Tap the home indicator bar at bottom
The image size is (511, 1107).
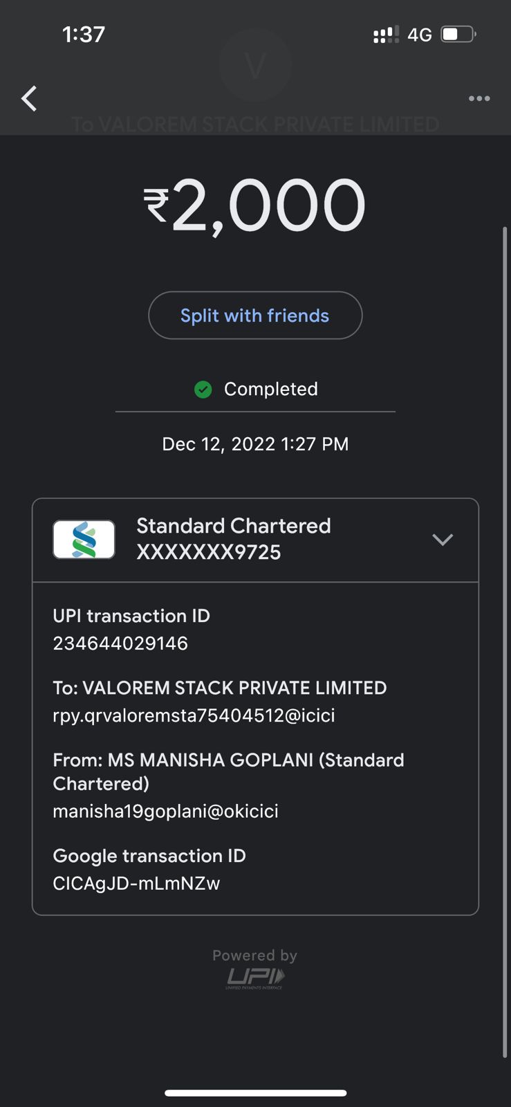[255, 1093]
